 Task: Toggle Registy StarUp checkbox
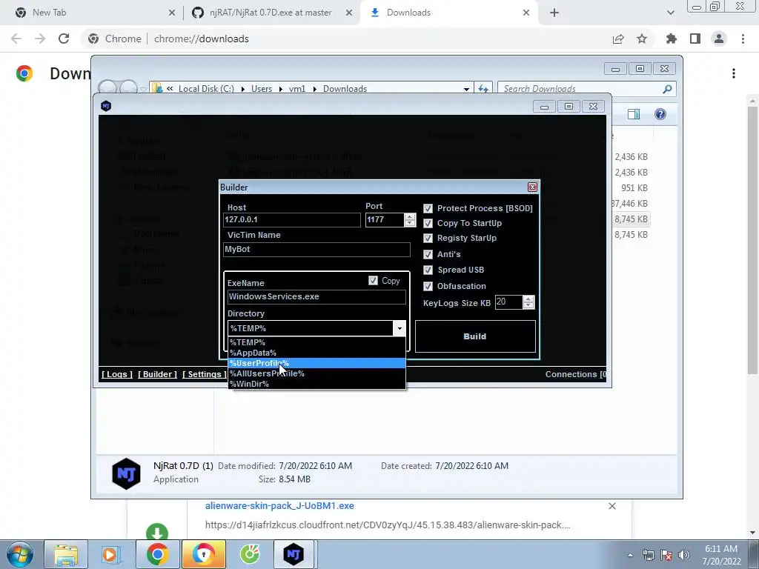tap(428, 239)
